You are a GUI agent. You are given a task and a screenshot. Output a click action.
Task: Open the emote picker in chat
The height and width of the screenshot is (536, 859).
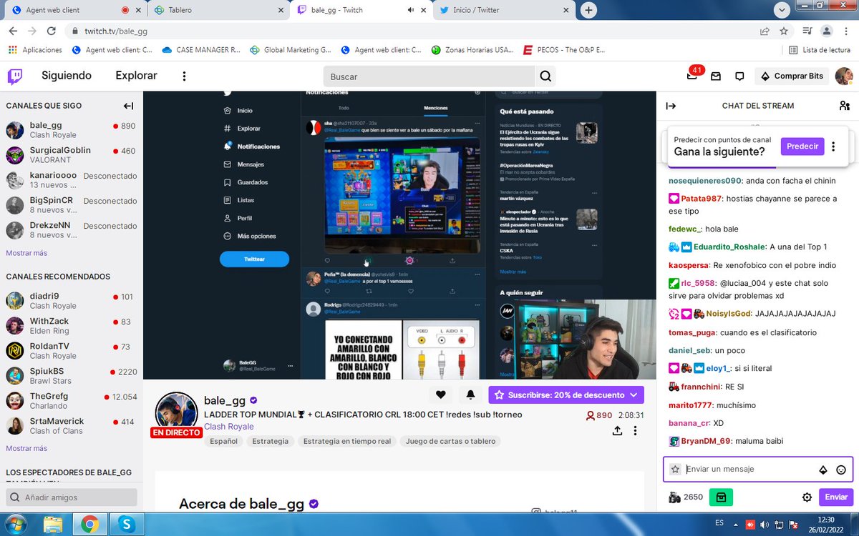[840, 470]
